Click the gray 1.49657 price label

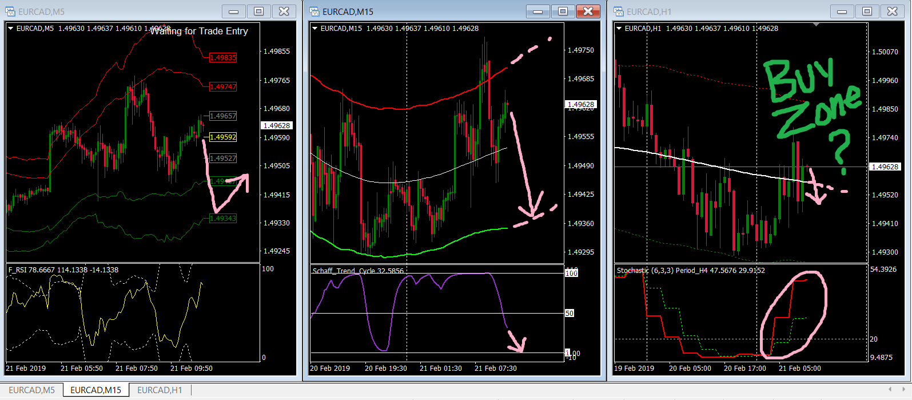tap(223, 116)
